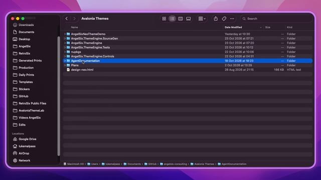Click Avalonia Themes in the path bar
The height and width of the screenshot is (180, 321).
202,164
